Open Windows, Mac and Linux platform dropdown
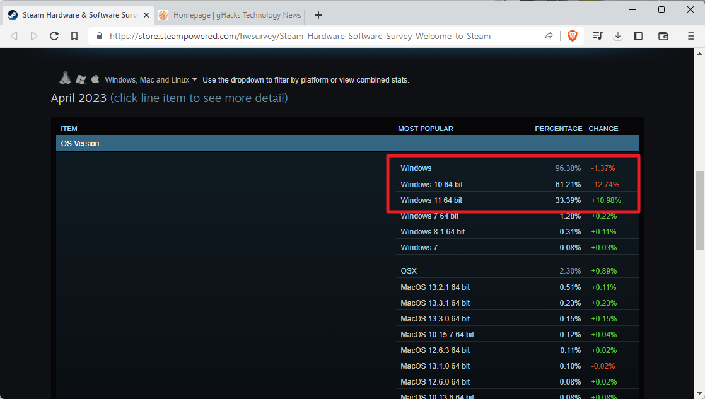Screen dimensions: 705x399 (x=151, y=80)
